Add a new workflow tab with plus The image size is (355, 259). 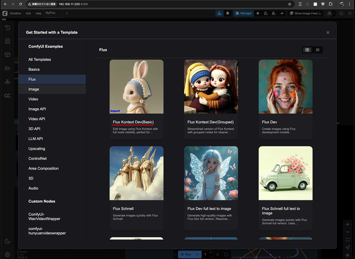click(x=67, y=13)
